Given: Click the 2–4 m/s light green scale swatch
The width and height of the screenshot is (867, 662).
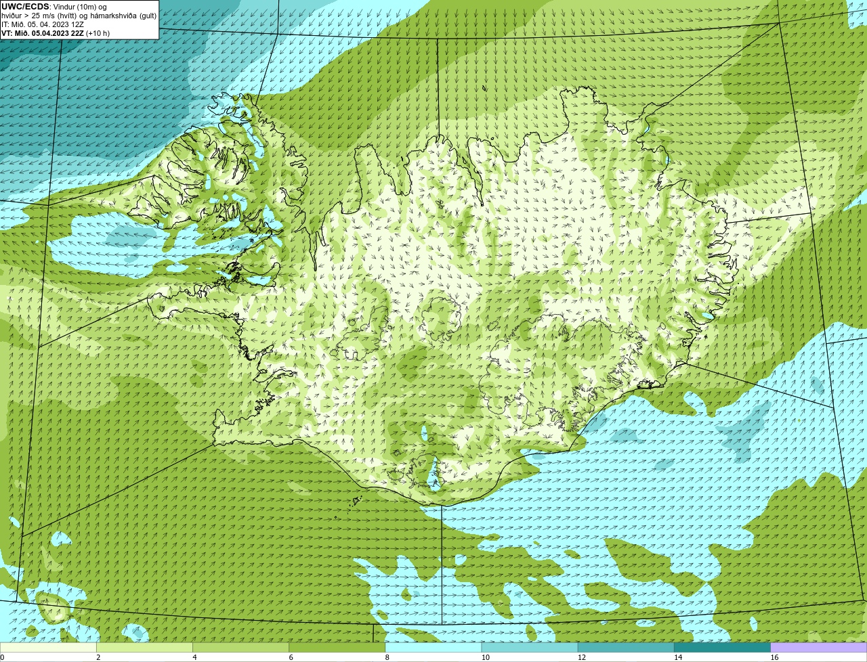Looking at the screenshot, I should (x=144, y=648).
